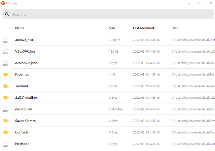
Task: Open the path of VBoxSVC.log
Action: (193, 52)
